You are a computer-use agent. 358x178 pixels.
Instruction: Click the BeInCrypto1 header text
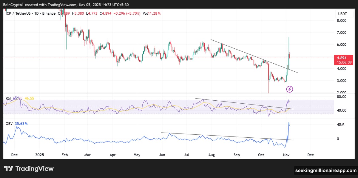tap(14, 4)
